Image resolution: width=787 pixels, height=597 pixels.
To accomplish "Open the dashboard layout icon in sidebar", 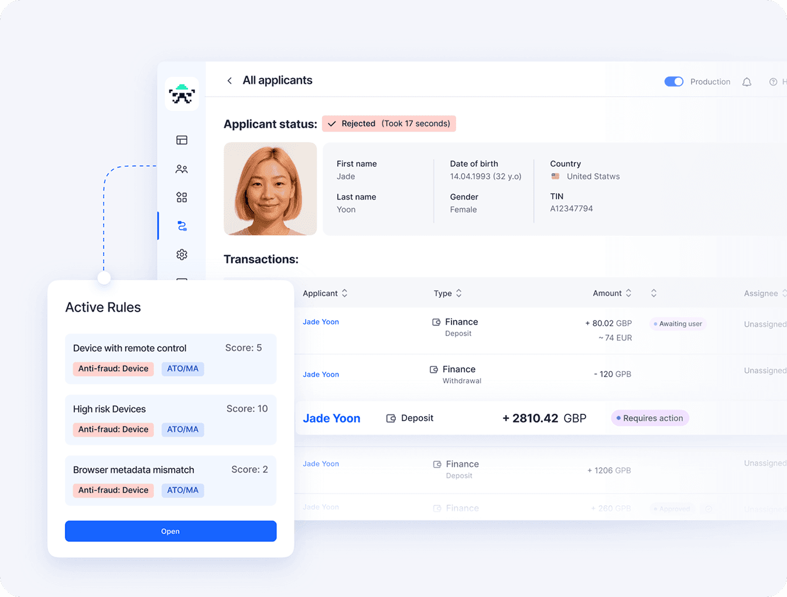I will (182, 140).
